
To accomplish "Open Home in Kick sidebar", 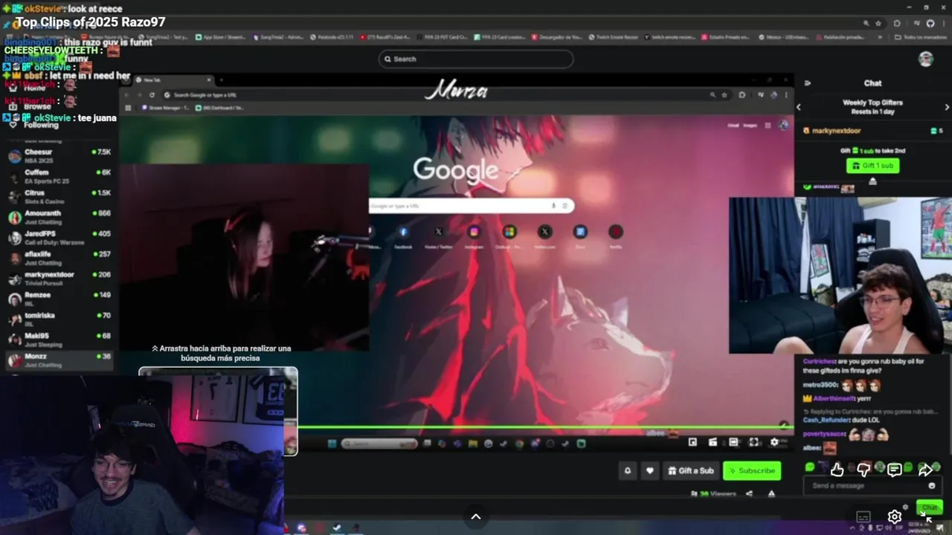I will [x=34, y=88].
